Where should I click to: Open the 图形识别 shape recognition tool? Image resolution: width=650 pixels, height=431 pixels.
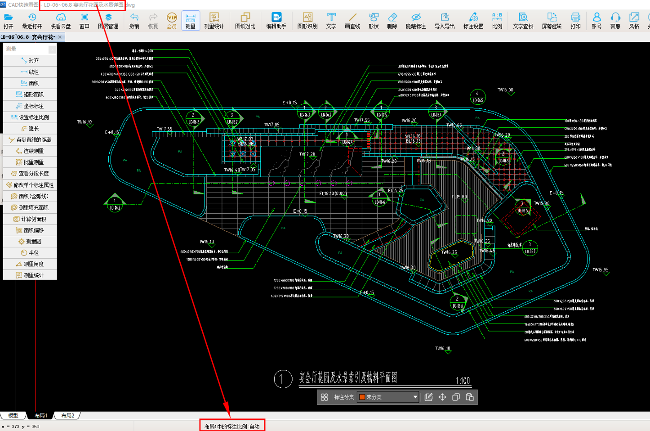click(307, 21)
